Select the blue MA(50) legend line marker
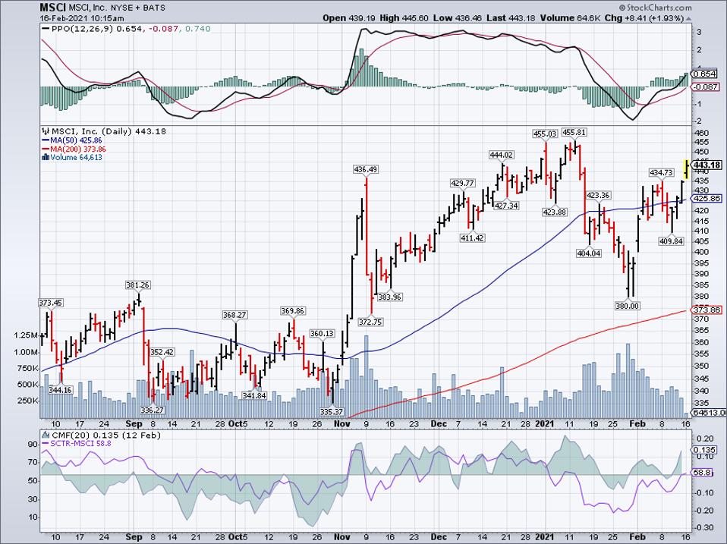This screenshot has width=727, height=544. (x=46, y=140)
